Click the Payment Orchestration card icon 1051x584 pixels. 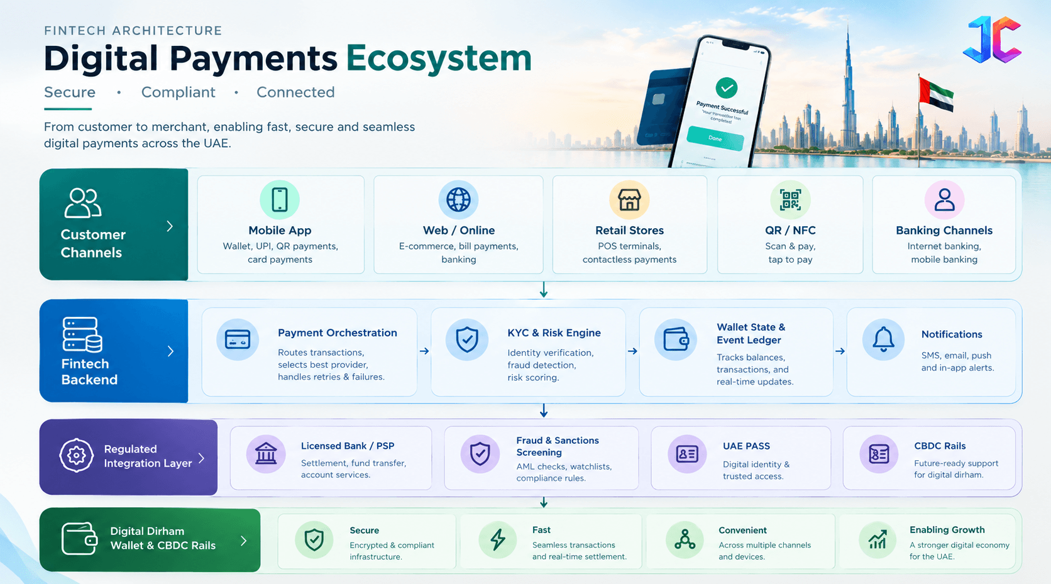(x=238, y=339)
